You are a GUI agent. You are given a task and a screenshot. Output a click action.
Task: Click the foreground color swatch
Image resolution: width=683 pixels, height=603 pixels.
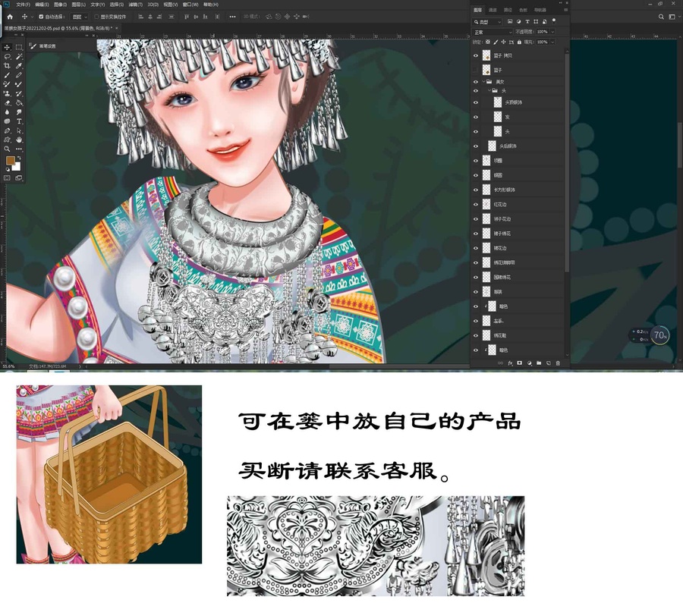tap(10, 161)
